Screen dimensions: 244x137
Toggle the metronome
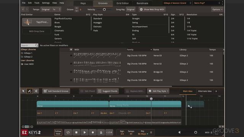tap(101, 132)
